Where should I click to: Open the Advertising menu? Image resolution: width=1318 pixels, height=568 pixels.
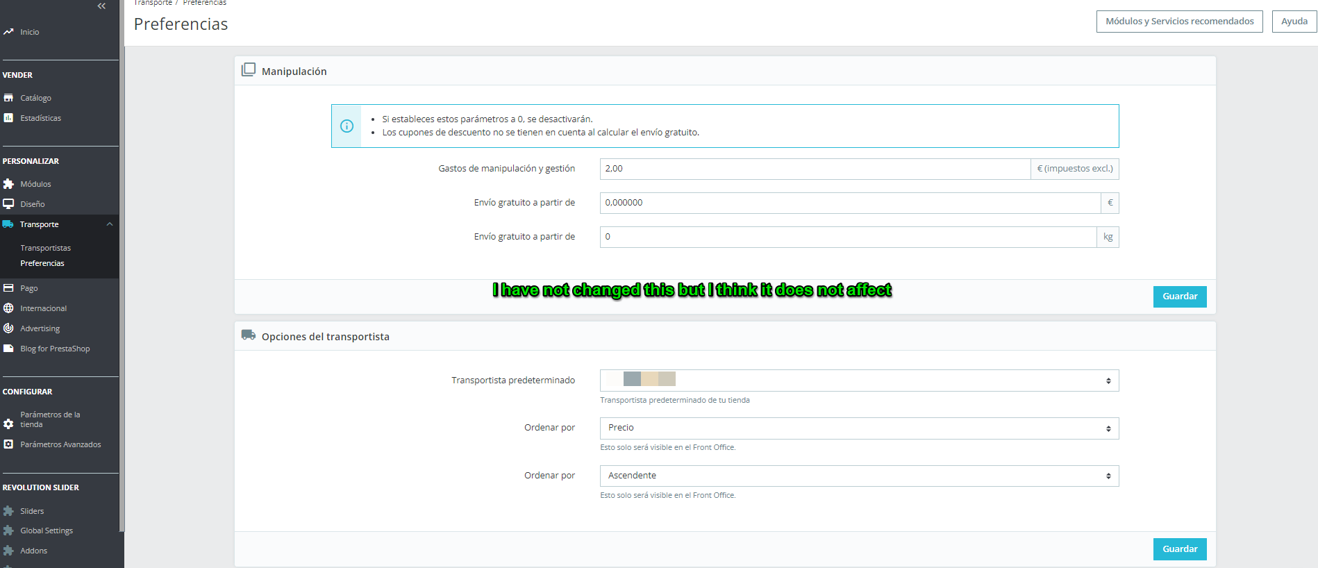tap(40, 328)
